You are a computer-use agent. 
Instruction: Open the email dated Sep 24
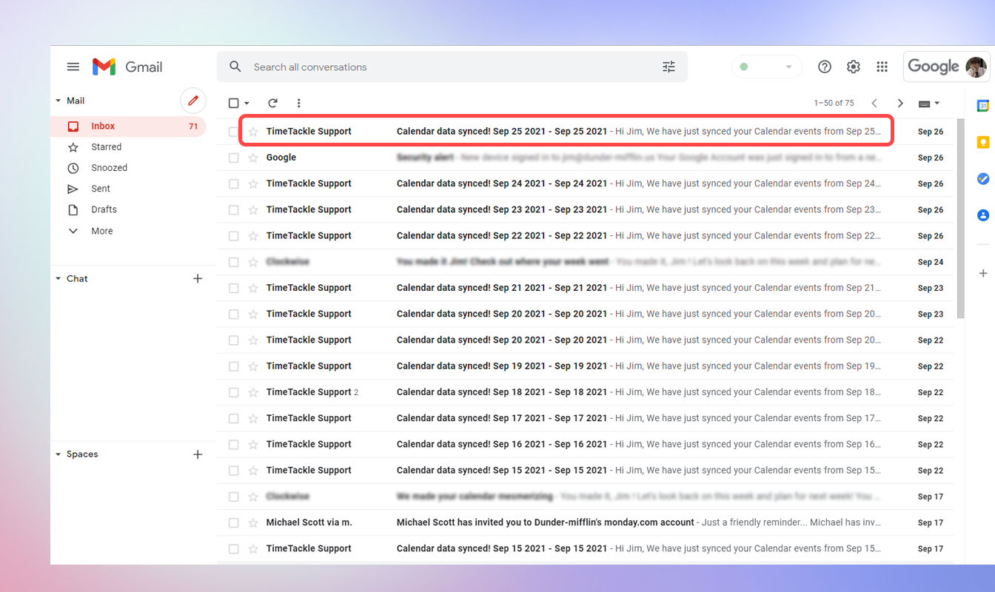[x=585, y=262]
